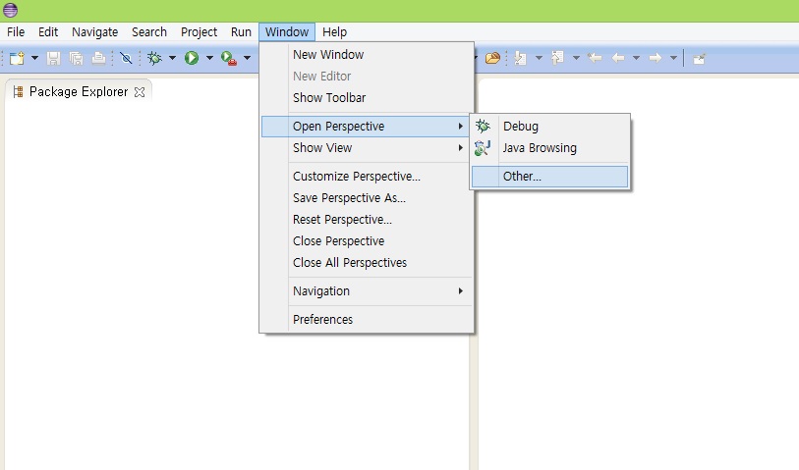Click the Skip All Breakpoints icon
Screen dimensions: 799x470
click(x=125, y=58)
